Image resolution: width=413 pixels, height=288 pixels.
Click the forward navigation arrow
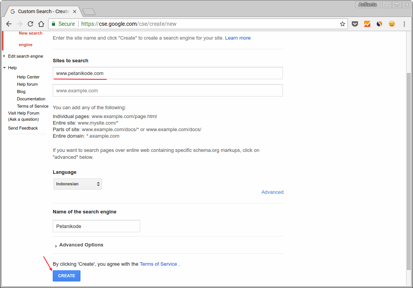(19, 23)
